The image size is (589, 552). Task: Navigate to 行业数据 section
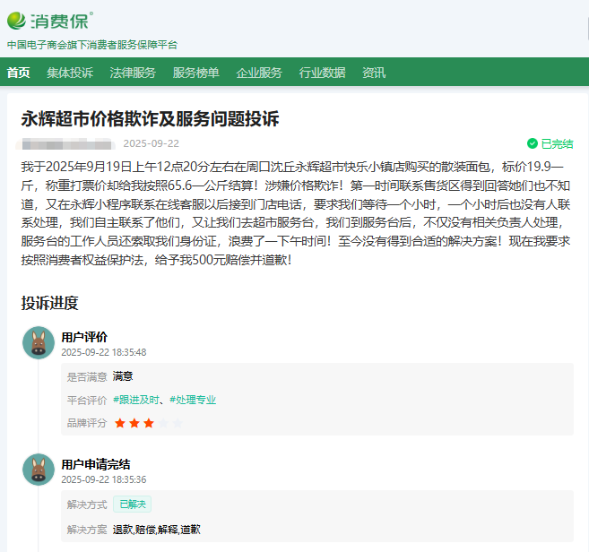(322, 73)
